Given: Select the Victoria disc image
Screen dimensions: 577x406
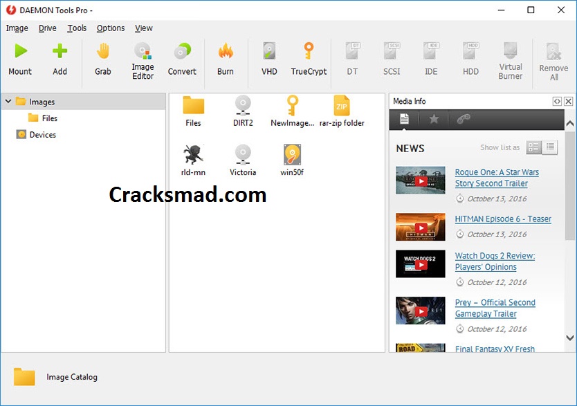Looking at the screenshot, I should tap(243, 154).
